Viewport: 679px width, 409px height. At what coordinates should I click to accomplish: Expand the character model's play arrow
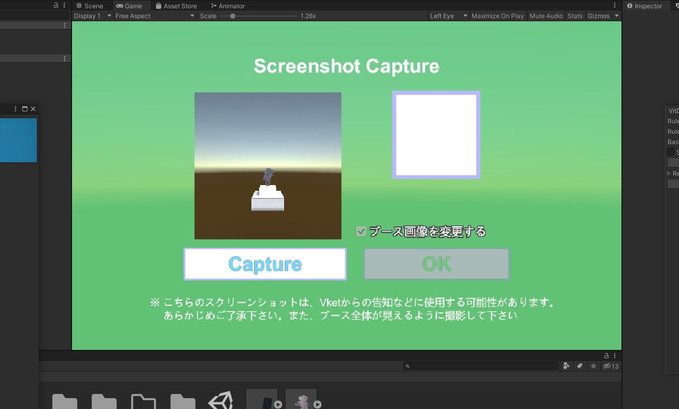coord(318,404)
